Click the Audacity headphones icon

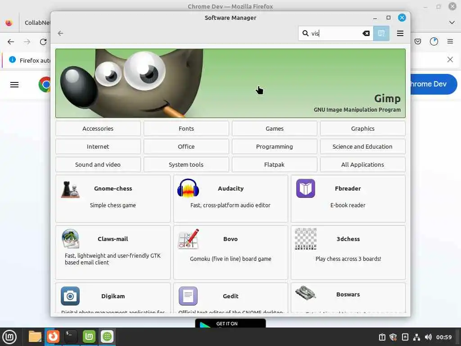pos(188,188)
